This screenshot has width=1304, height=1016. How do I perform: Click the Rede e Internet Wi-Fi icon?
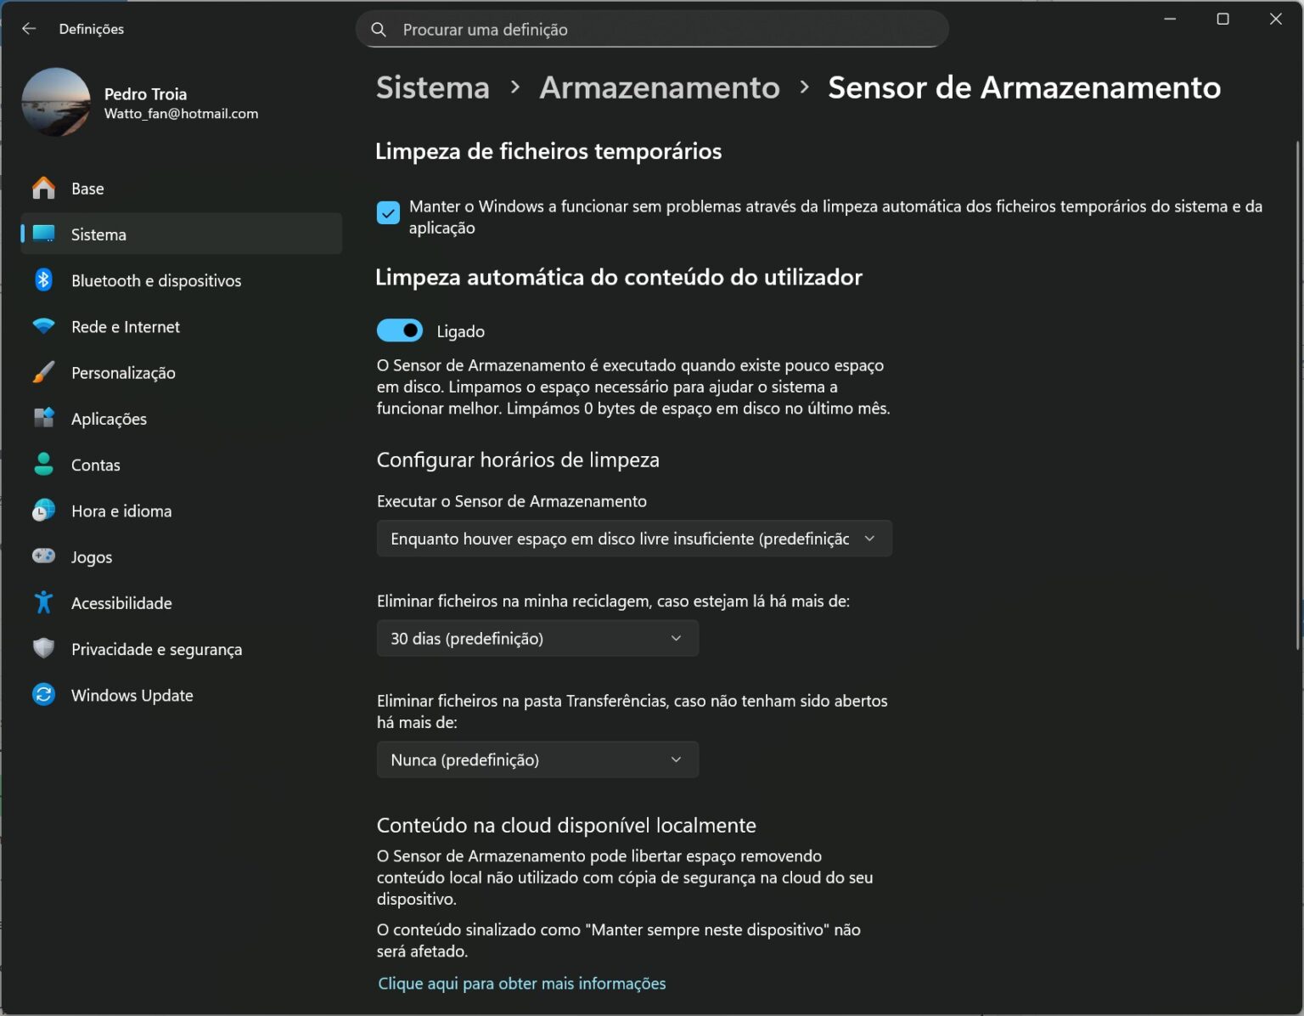[43, 326]
